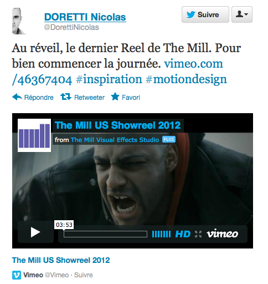
Task: Open the user actions dropdown
Action: point(242,14)
